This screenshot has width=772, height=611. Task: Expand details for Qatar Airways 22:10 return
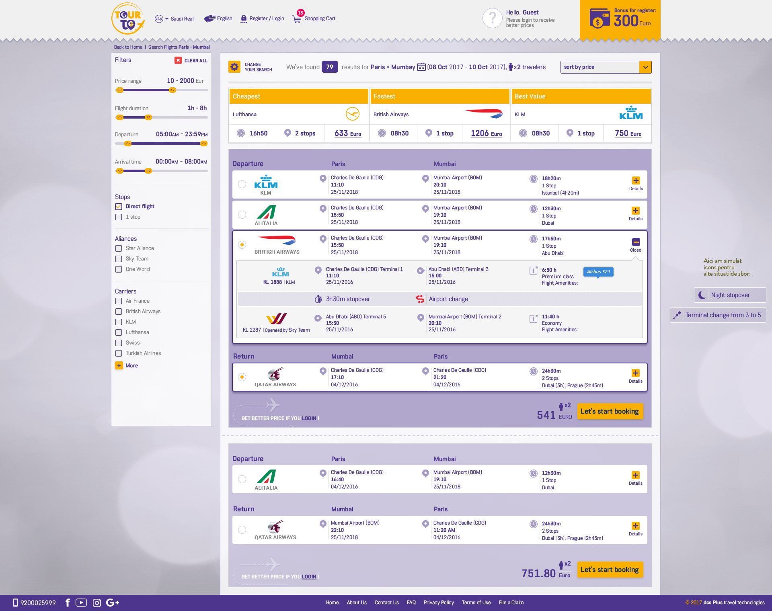pyautogui.click(x=636, y=529)
